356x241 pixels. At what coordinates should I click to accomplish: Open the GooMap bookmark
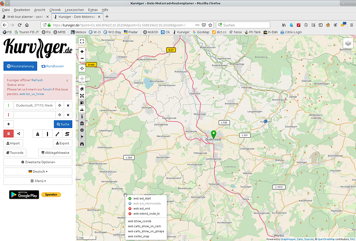pos(201,32)
